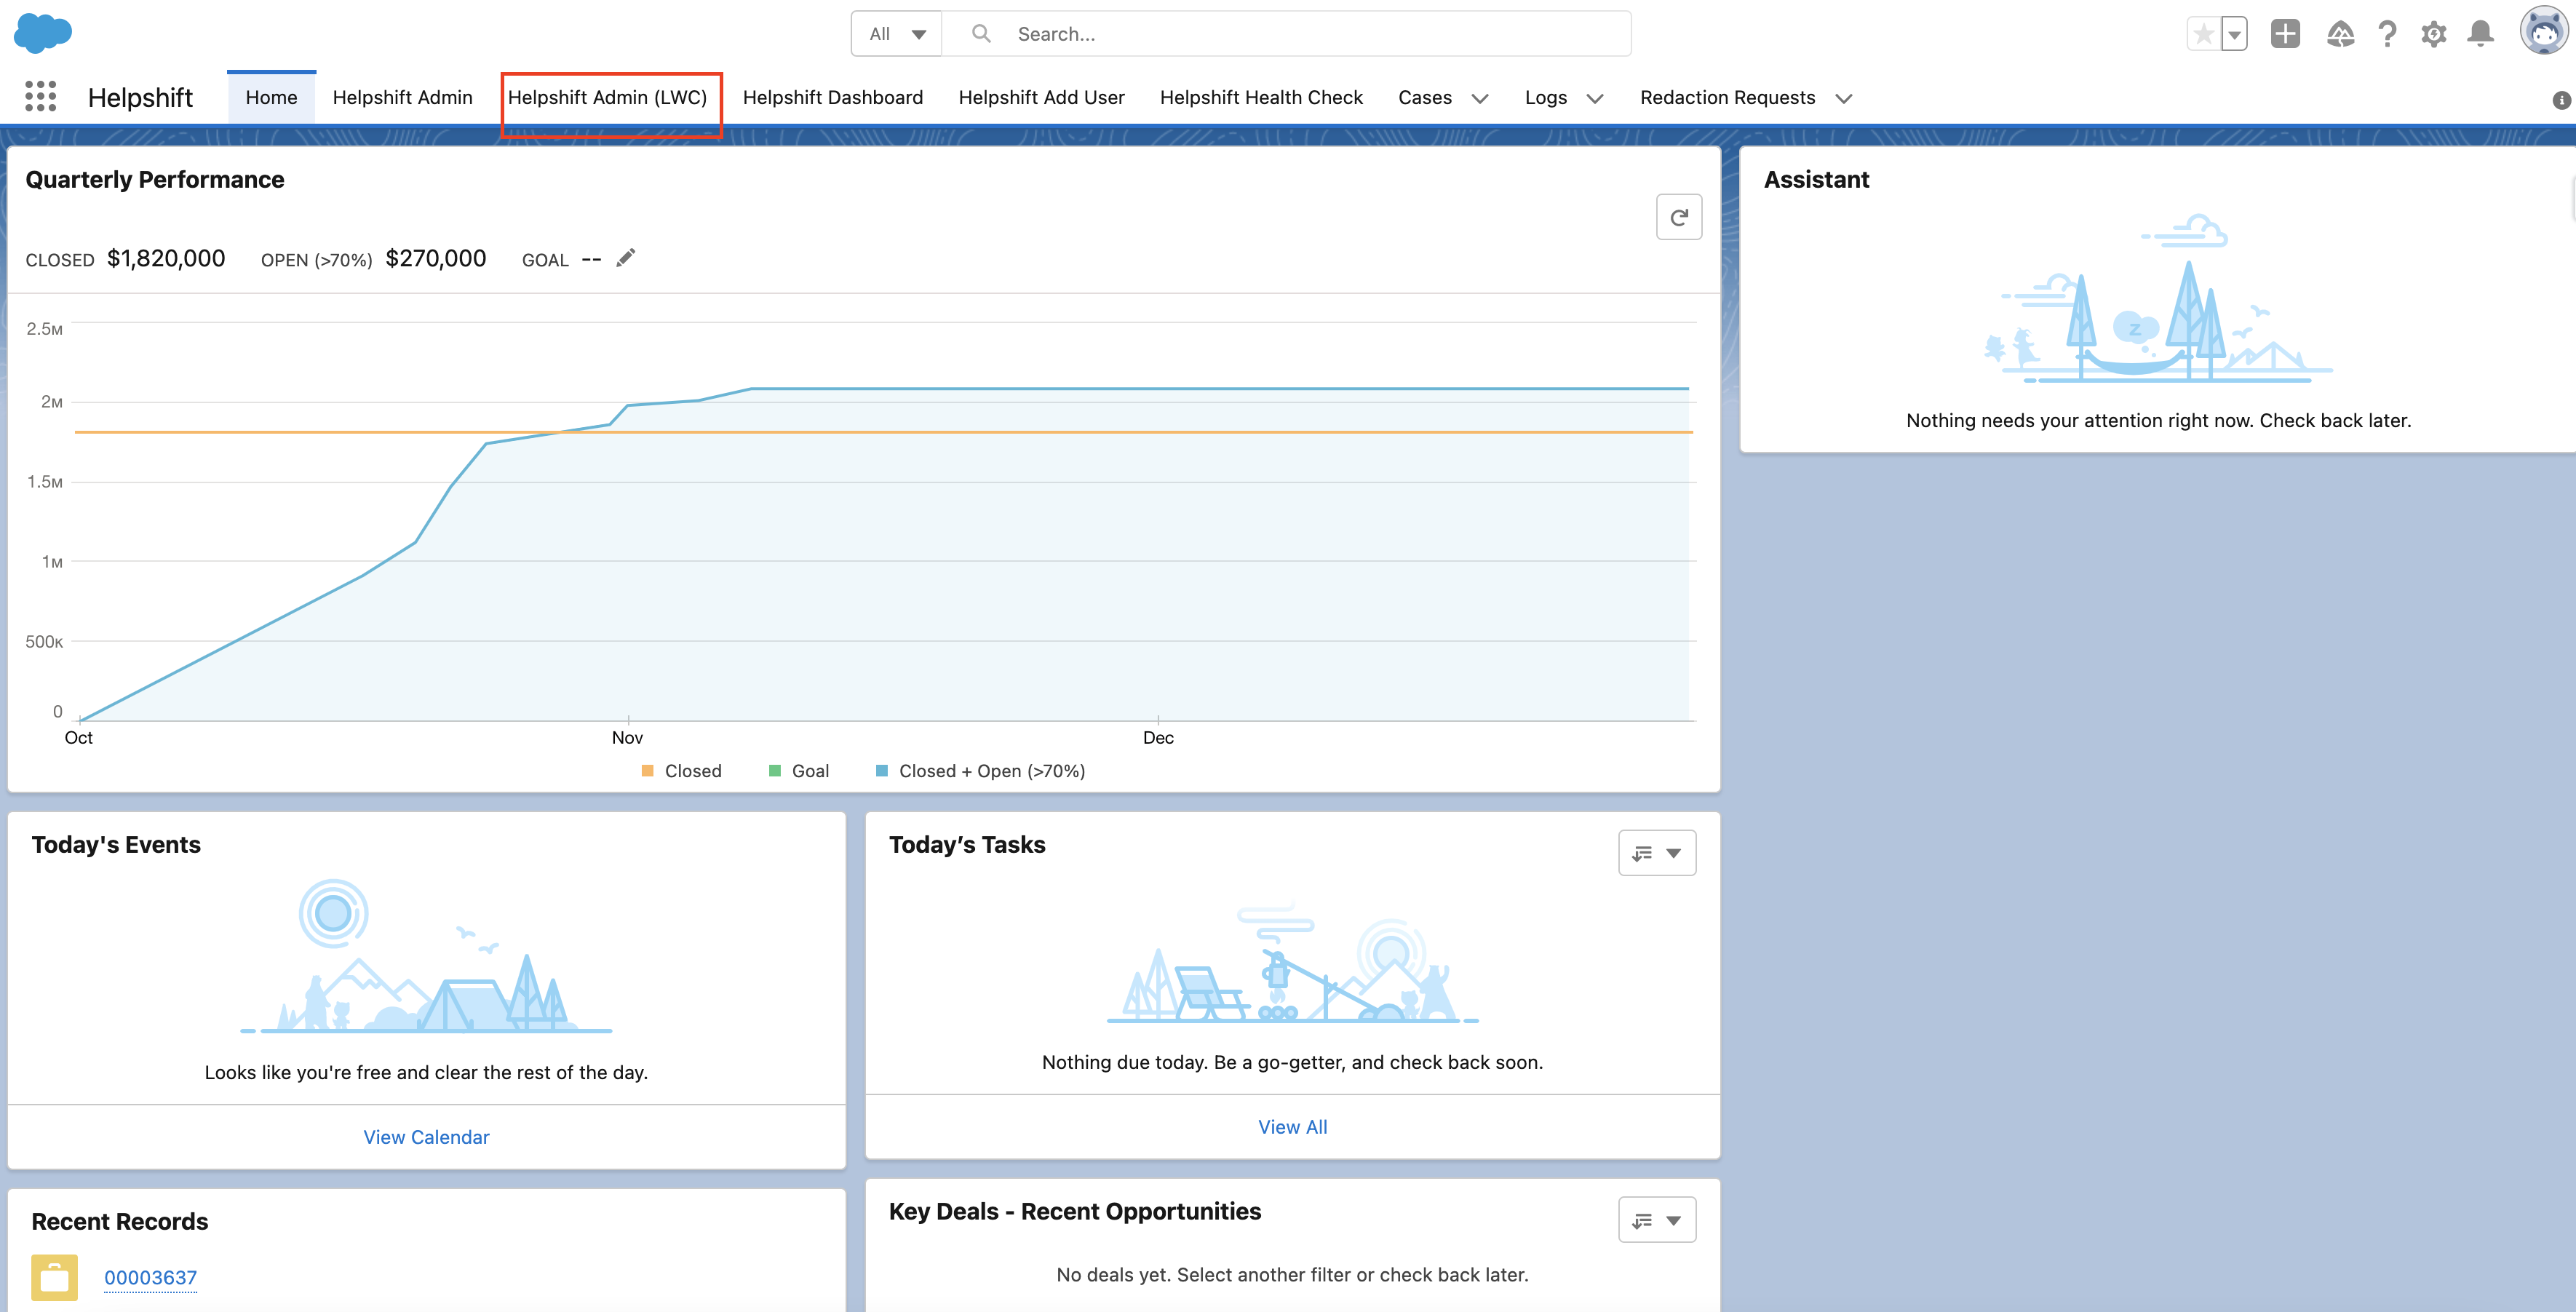
Task: Switch to Helpshift Admin (LWC) tab
Action: (607, 97)
